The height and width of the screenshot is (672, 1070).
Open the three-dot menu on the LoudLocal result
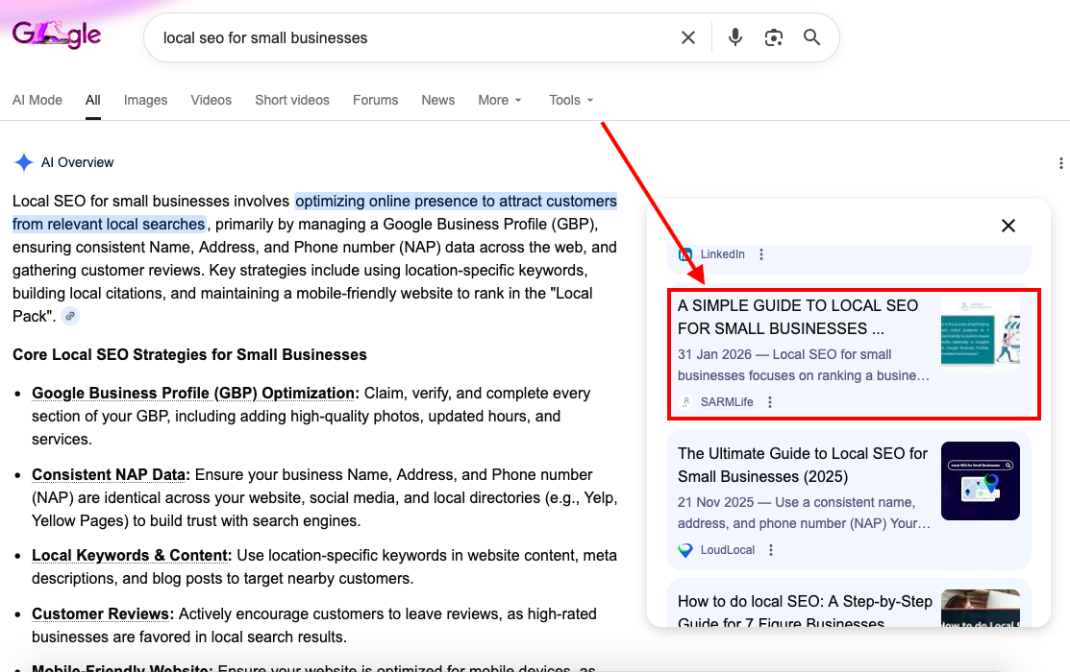pos(771,549)
